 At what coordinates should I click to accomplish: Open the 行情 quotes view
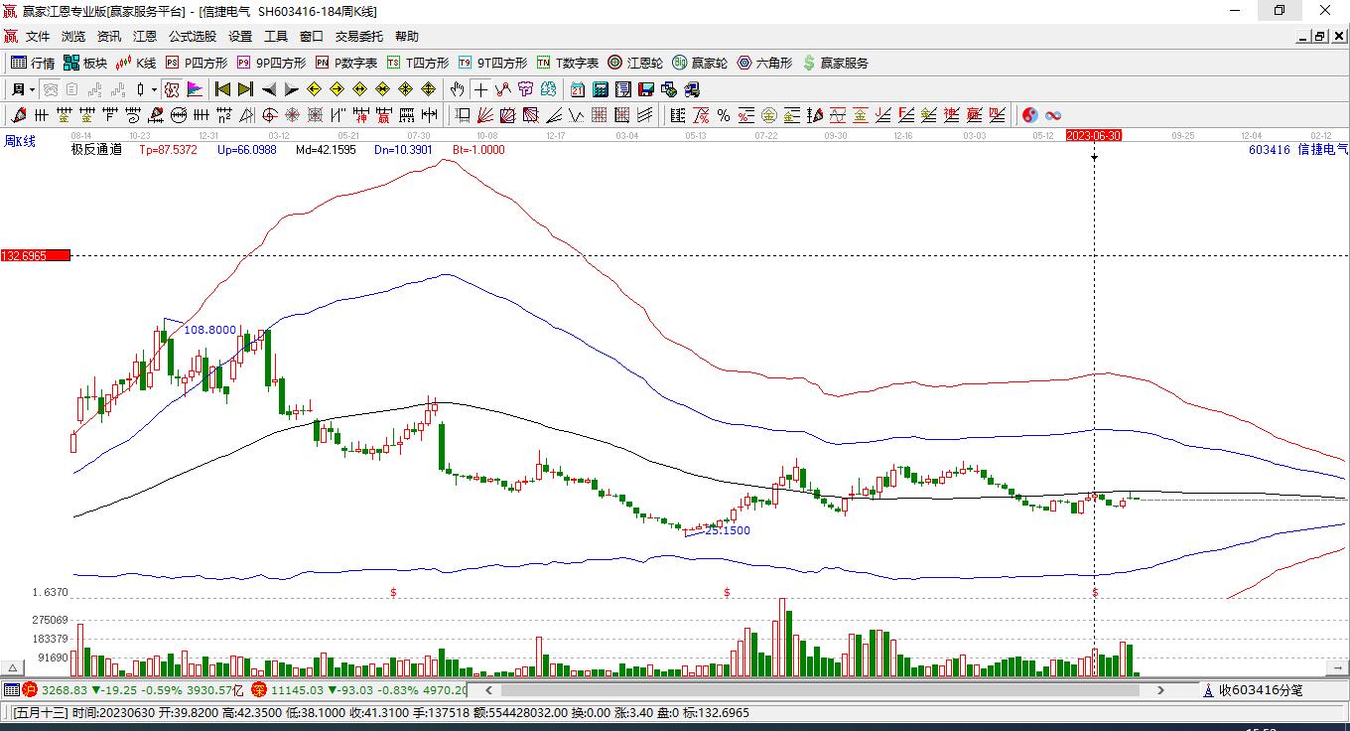click(x=33, y=63)
